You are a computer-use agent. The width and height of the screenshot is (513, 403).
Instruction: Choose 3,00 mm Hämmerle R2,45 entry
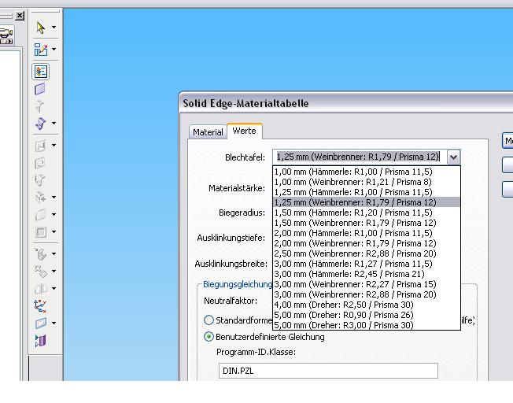click(367, 274)
